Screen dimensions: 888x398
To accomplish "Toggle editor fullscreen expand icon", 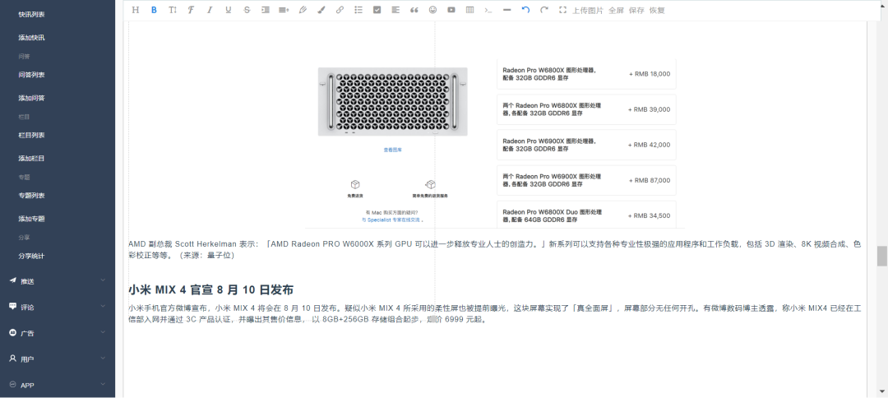I will click(563, 10).
